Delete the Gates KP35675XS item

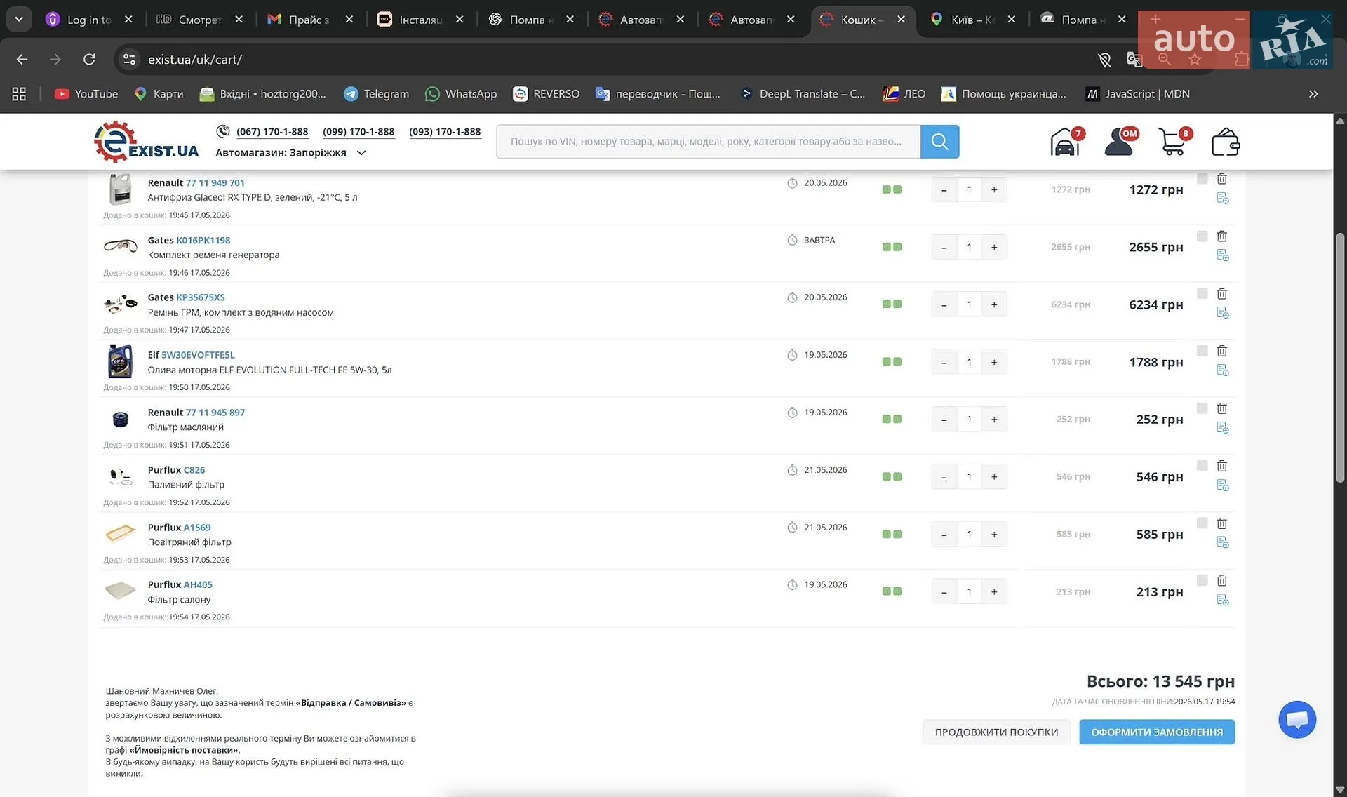click(1221, 294)
